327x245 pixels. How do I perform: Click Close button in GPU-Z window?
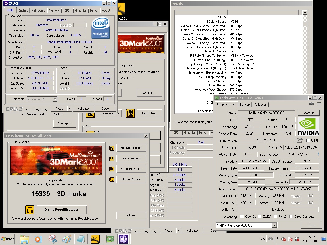[x=311, y=225]
